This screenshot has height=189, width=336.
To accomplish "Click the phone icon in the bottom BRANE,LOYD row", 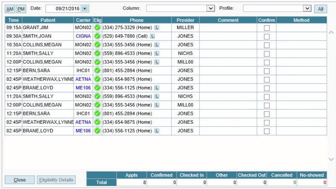I will 157,131.
